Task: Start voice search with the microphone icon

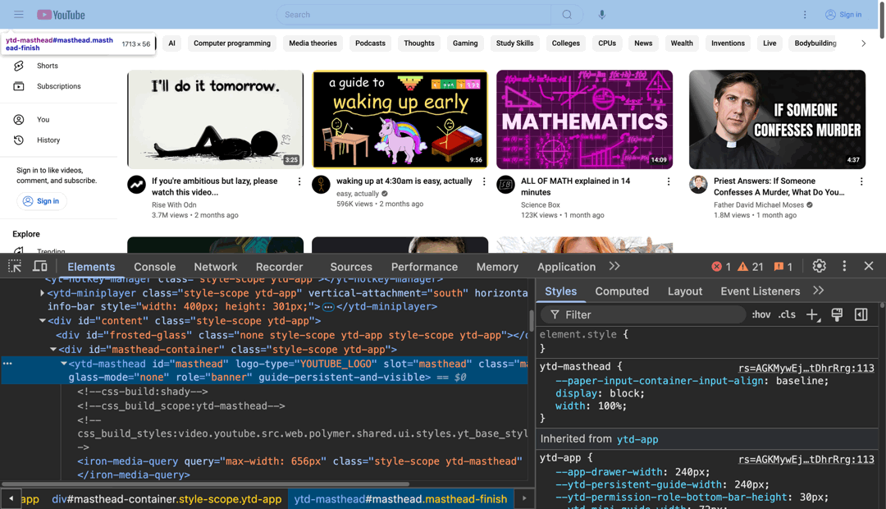Action: [602, 15]
